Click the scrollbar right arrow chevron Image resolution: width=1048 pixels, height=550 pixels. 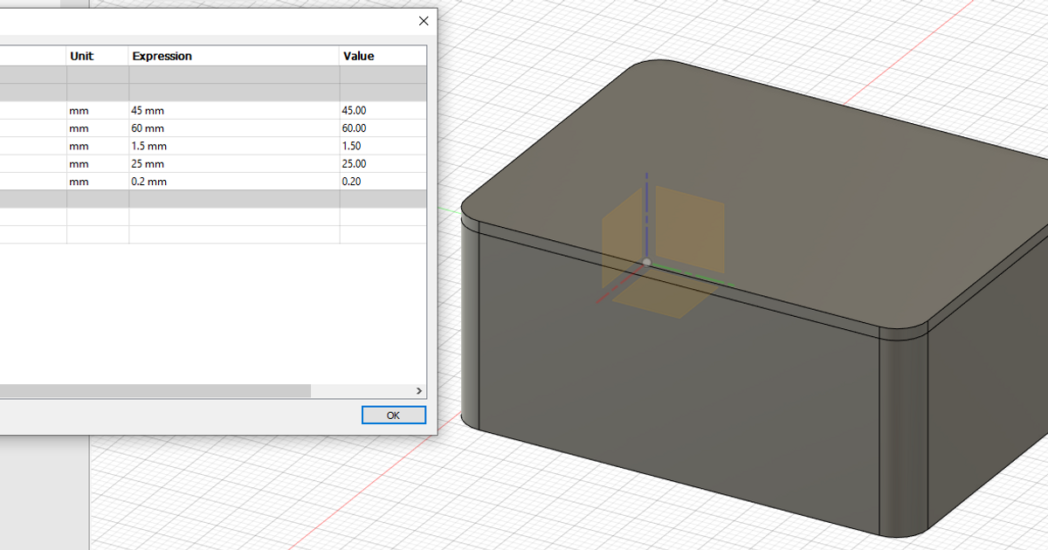pyautogui.click(x=419, y=390)
